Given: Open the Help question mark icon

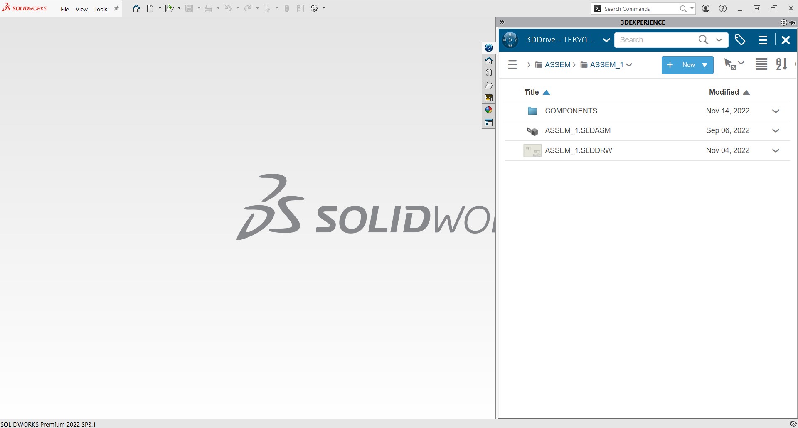Looking at the screenshot, I should tap(723, 8).
